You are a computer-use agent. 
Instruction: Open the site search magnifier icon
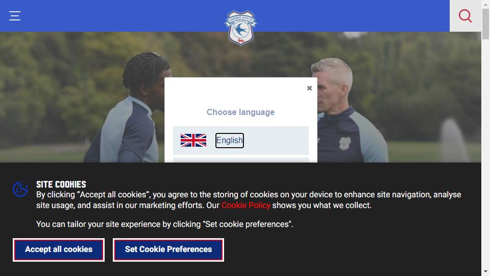(465, 16)
